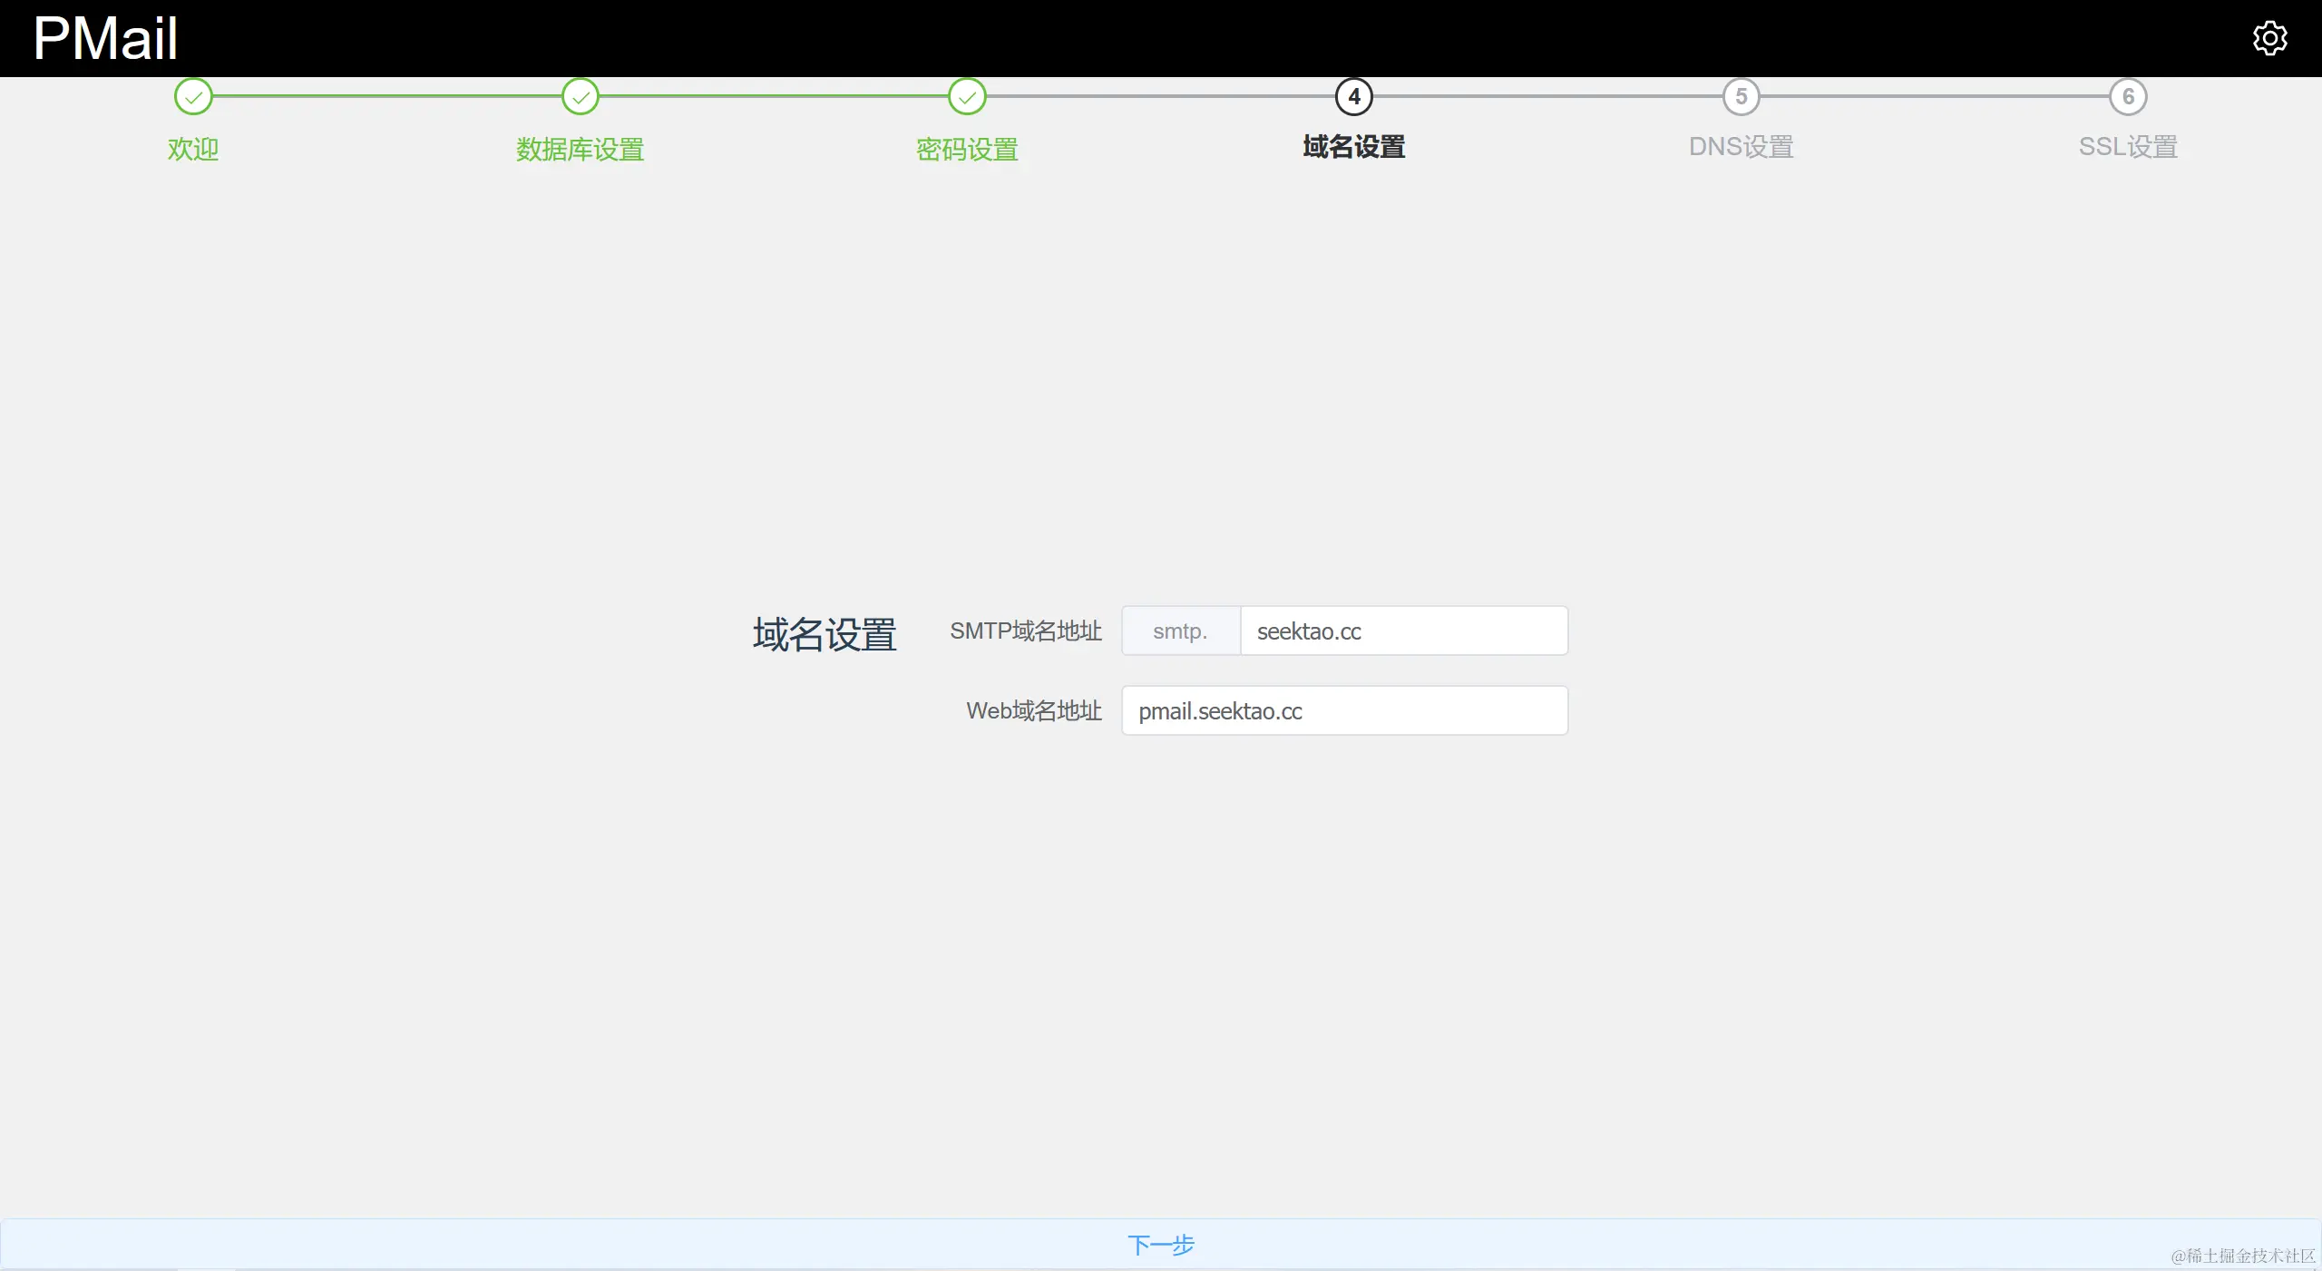Select the 域名设置 step title
2322x1271 pixels.
click(1354, 147)
